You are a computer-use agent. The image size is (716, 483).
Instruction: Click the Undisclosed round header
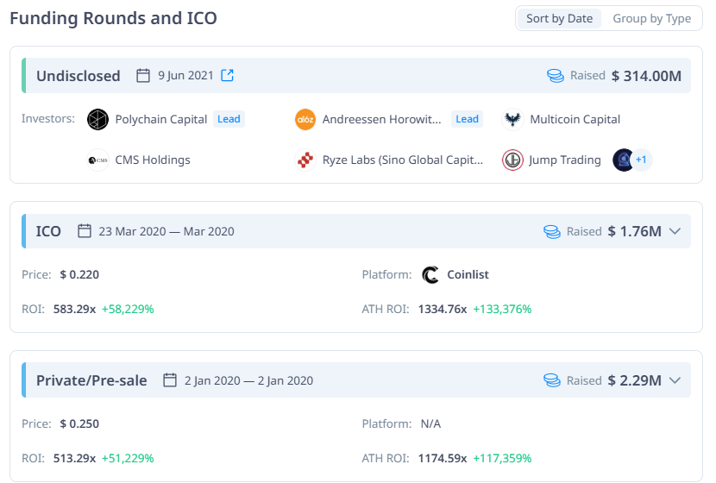point(79,76)
